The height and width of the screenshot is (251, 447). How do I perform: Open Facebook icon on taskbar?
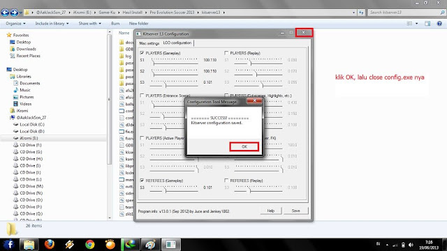[x=9, y=244]
